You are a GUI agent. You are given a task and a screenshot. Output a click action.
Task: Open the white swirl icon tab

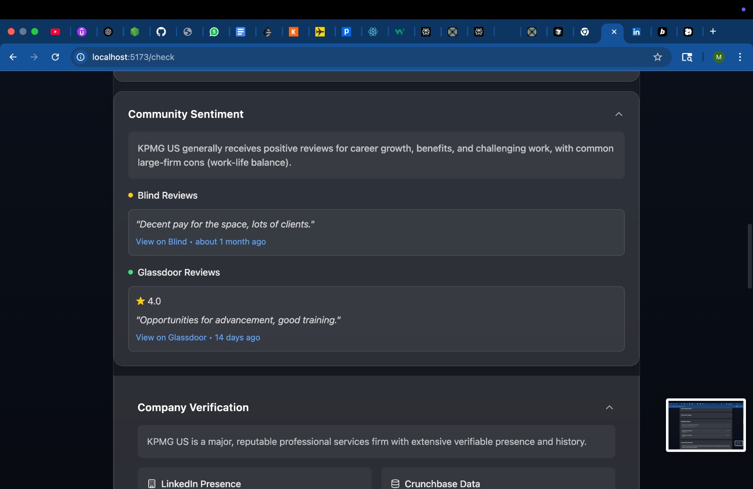point(688,32)
